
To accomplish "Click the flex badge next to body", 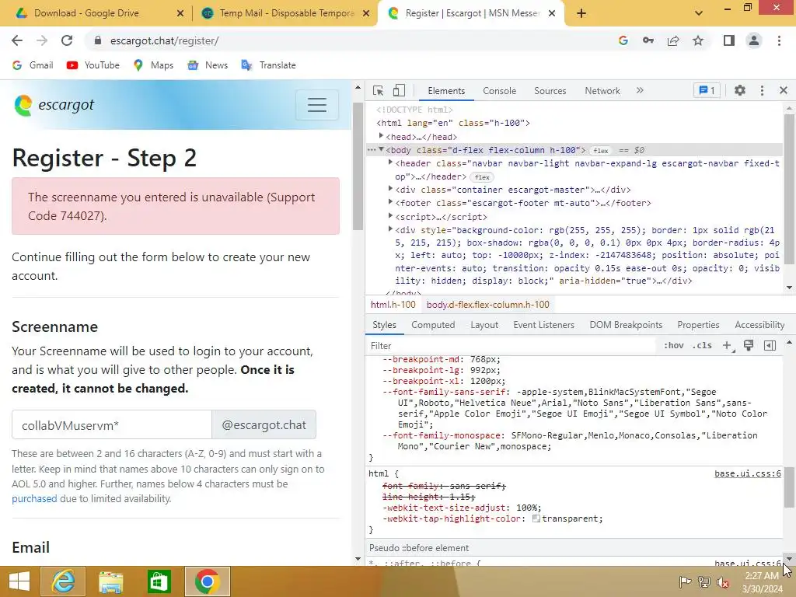I will click(x=601, y=151).
